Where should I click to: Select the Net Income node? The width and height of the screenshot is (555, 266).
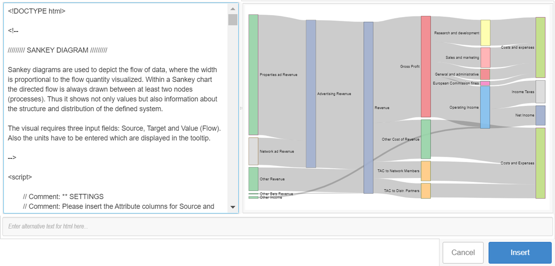(541, 115)
